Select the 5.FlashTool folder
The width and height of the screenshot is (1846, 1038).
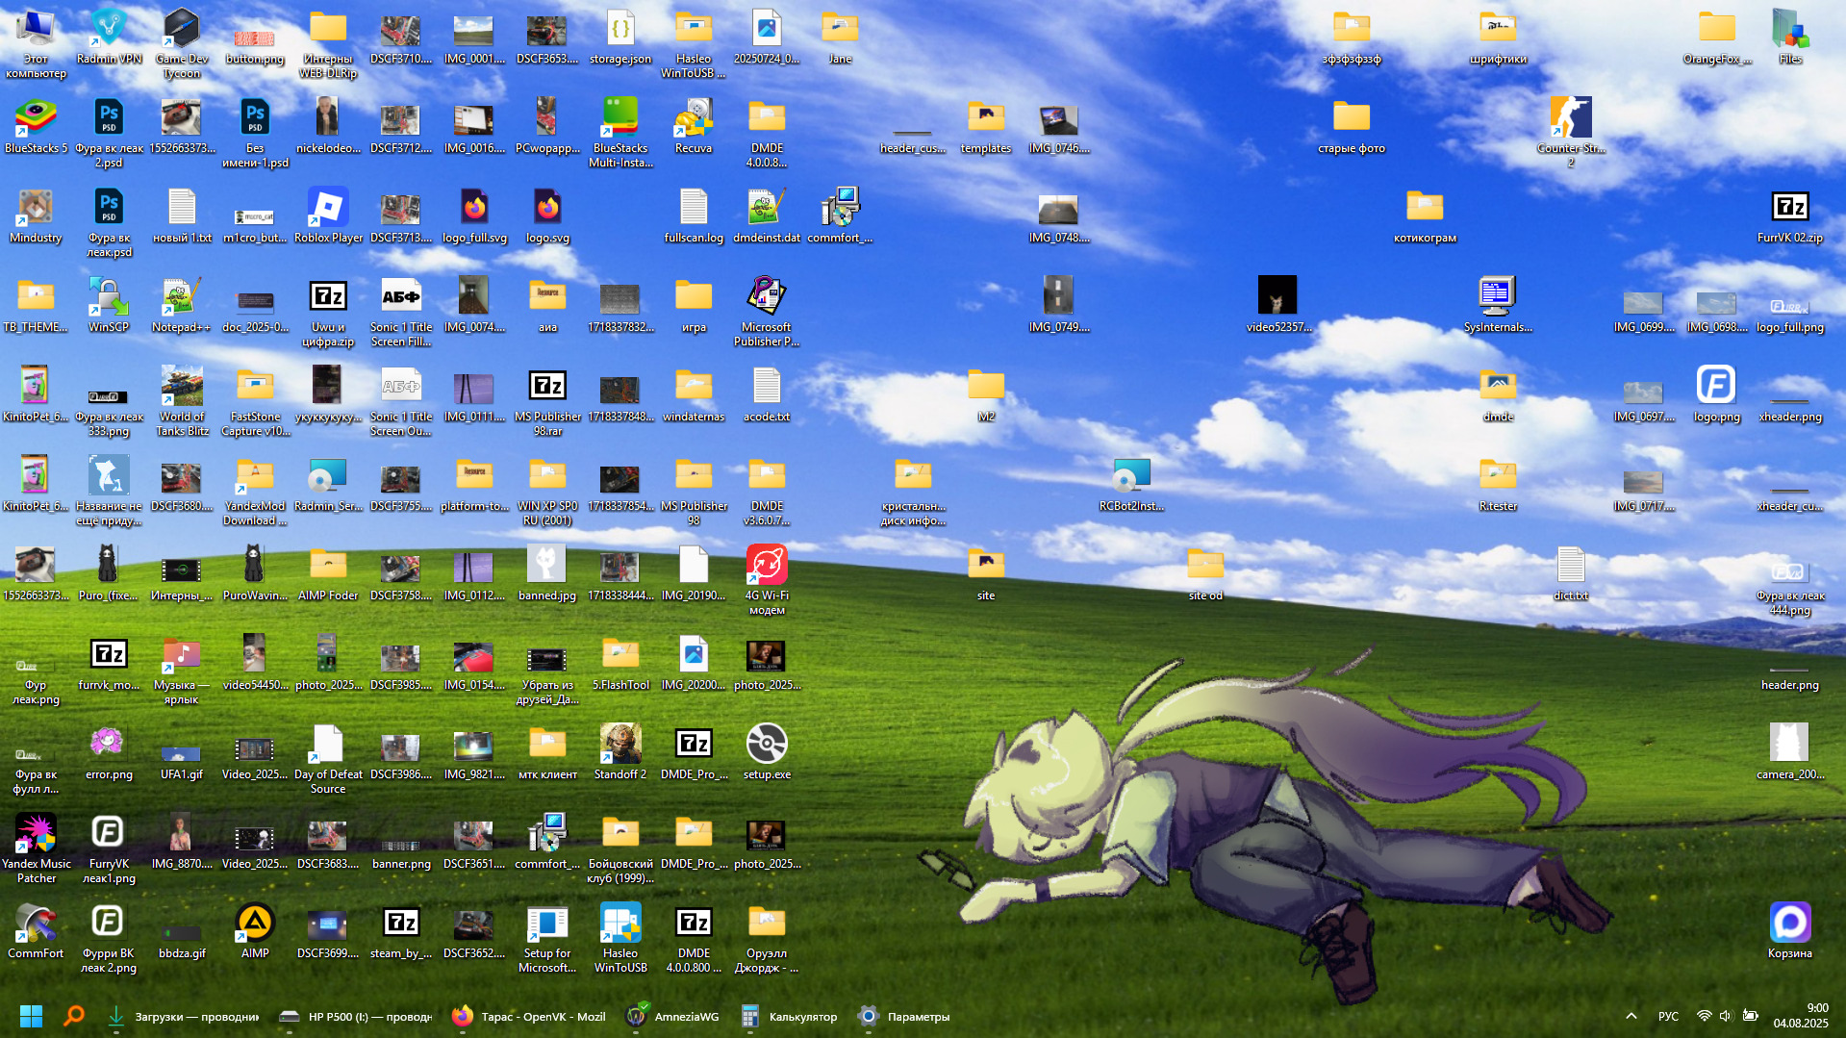coord(620,663)
